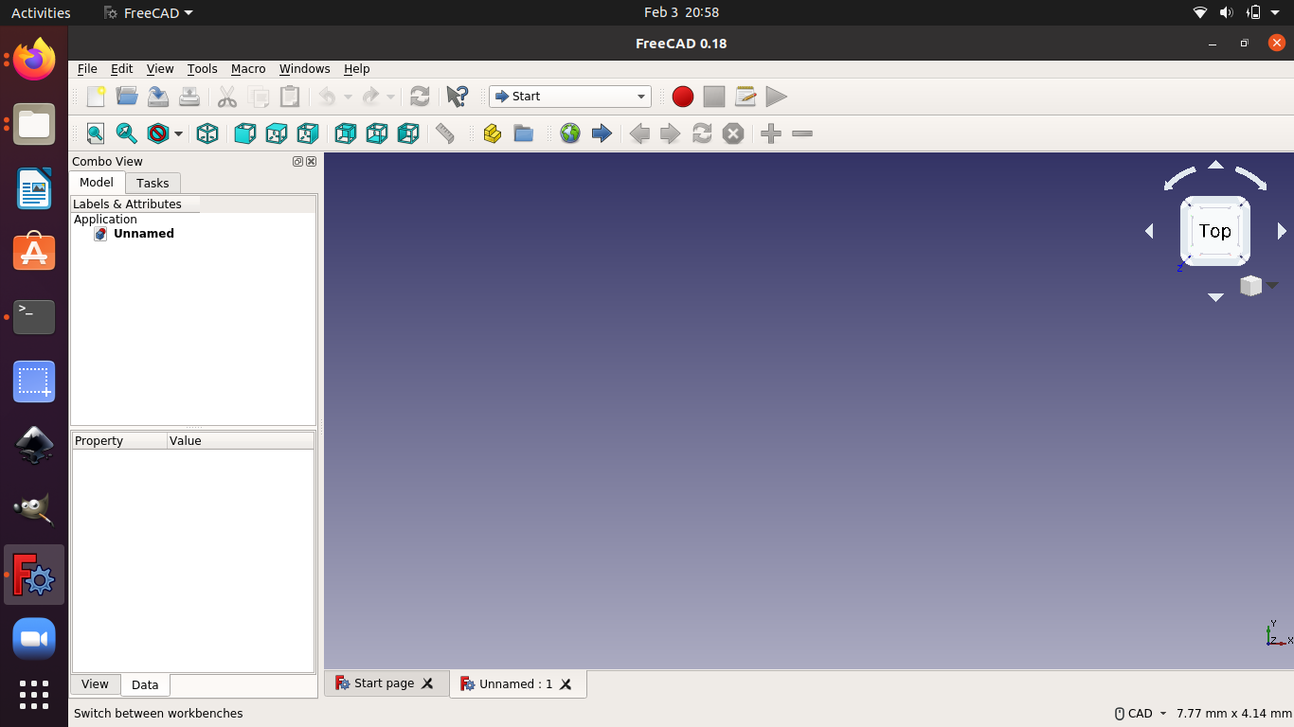Create a new document with New icon
Screen dimensions: 1294x727
96,97
